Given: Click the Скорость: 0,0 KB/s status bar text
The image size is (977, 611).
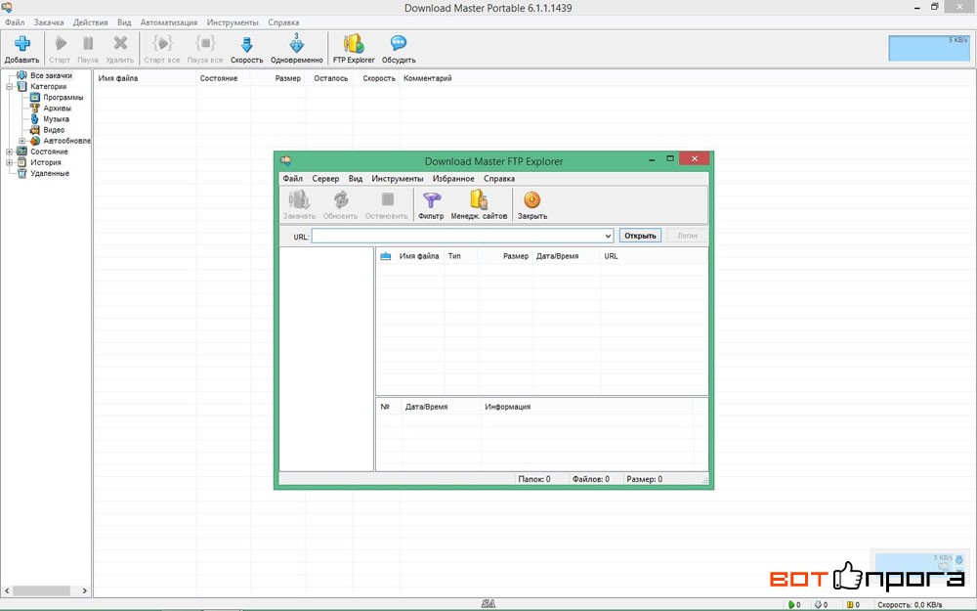Looking at the screenshot, I should 910,605.
